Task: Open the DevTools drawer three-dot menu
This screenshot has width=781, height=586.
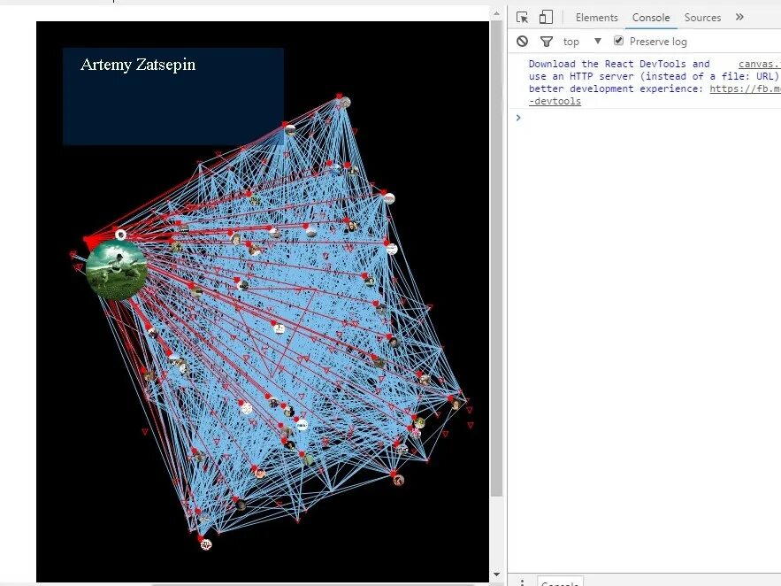Action: pyautogui.click(x=522, y=582)
